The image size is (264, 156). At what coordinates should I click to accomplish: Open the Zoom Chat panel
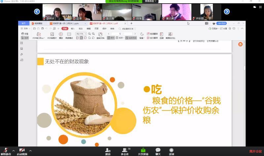[x=158, y=151]
